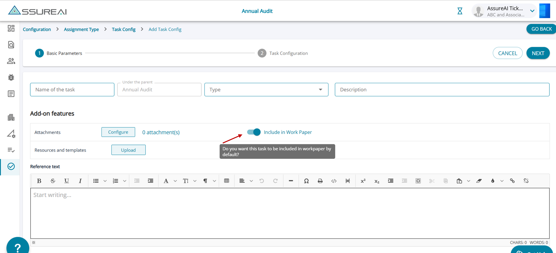
Task: Click the AssureAI logo
Action: [x=37, y=11]
